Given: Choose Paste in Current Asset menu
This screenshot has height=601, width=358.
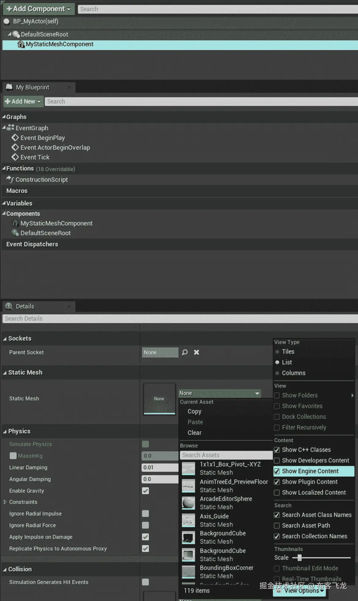Looking at the screenshot, I should pos(195,422).
